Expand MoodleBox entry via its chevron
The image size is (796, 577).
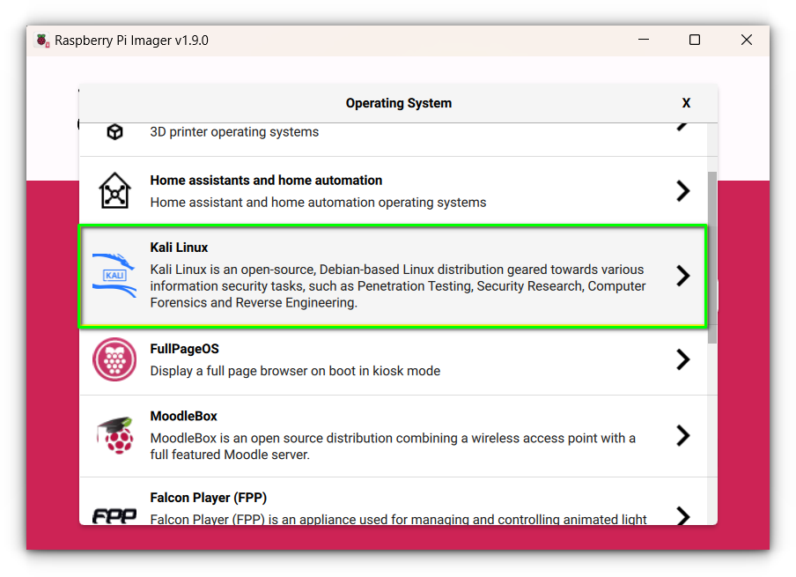coord(682,435)
